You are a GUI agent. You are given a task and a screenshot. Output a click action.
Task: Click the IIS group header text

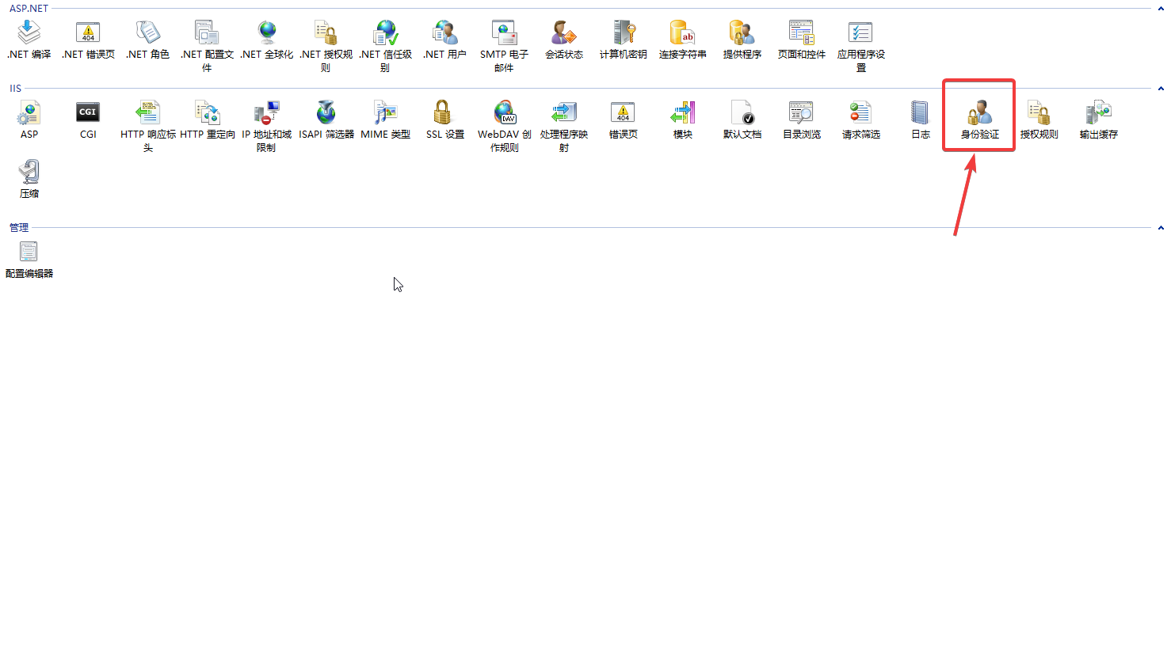click(x=15, y=89)
